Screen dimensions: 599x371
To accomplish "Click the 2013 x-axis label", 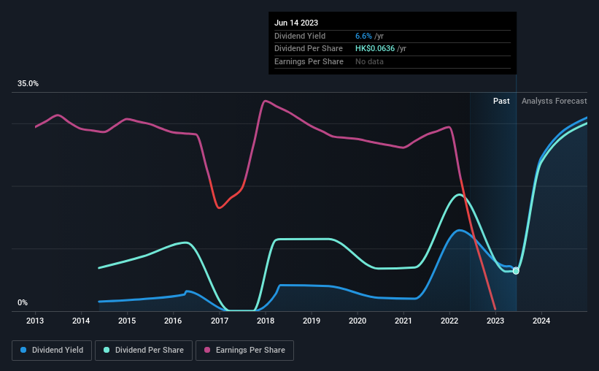I will pyautogui.click(x=35, y=321).
